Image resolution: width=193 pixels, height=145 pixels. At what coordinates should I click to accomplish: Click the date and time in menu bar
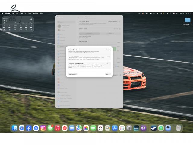tap(186, 14)
